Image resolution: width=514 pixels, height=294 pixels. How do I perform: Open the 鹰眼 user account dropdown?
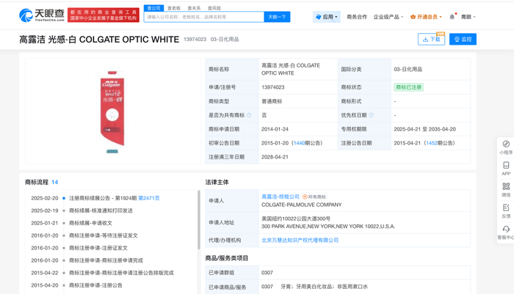(468, 17)
